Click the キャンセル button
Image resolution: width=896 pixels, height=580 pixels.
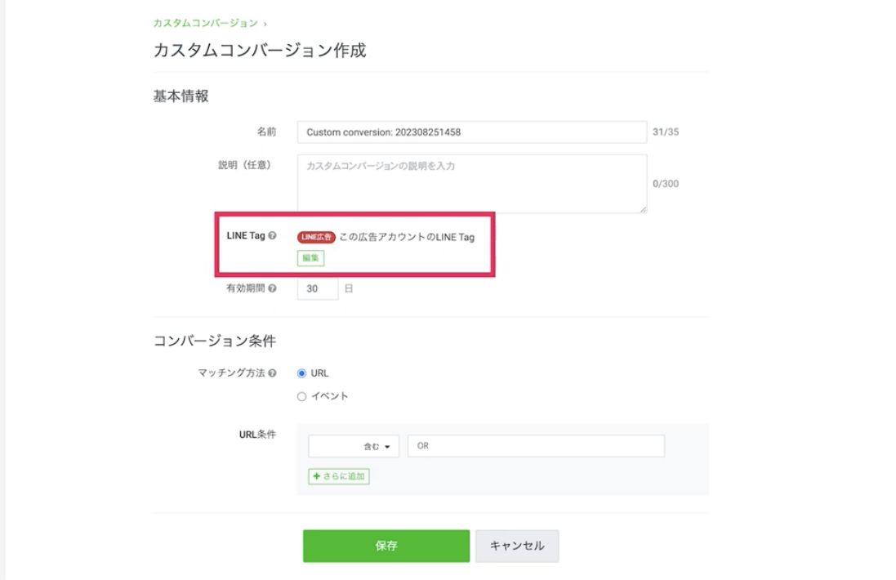[x=517, y=546]
